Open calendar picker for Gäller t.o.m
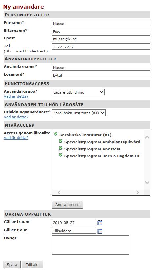Viewport: 154px width, 271px height. [x=100, y=231]
